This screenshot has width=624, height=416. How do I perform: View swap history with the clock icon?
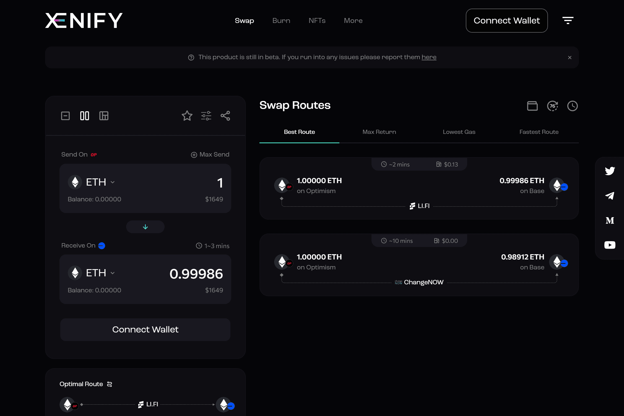tap(572, 106)
